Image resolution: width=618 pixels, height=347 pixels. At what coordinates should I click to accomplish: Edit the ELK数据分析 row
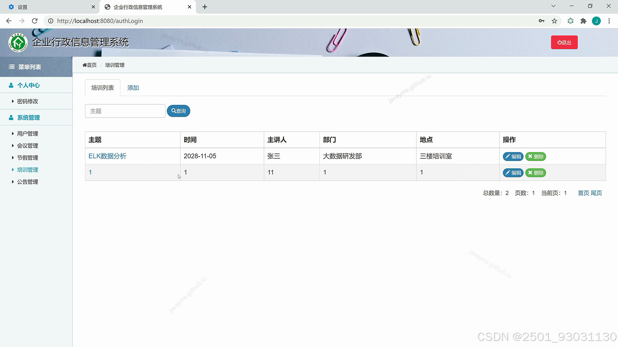pyautogui.click(x=513, y=156)
